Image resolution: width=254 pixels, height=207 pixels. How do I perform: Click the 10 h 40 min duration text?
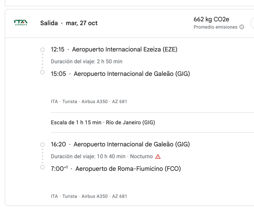pyautogui.click(x=111, y=157)
